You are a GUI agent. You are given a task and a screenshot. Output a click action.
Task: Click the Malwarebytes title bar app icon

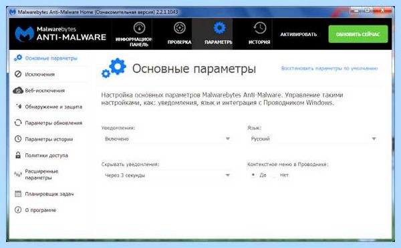click(13, 12)
